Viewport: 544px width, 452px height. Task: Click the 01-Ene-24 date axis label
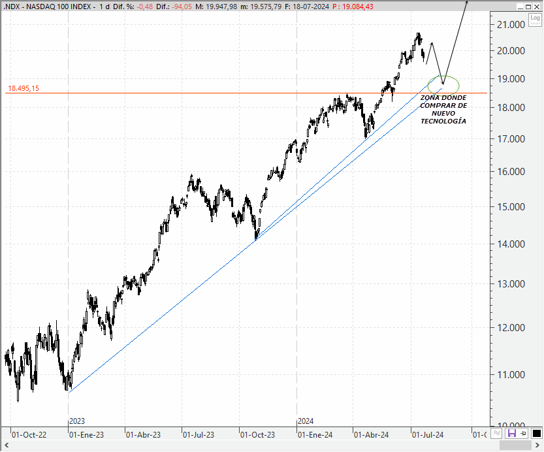click(315, 435)
